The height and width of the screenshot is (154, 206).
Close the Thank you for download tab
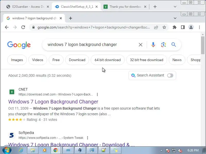tap(145, 7)
